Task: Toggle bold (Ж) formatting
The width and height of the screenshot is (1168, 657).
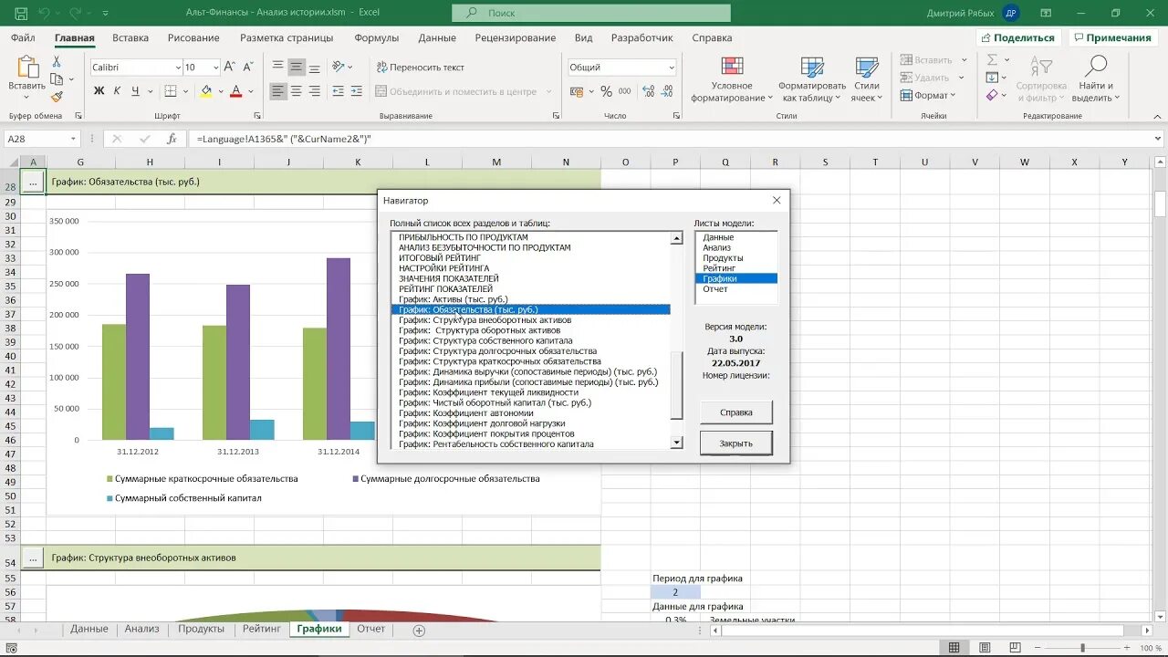Action: tap(99, 91)
